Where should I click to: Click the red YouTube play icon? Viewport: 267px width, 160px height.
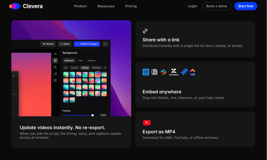click(147, 122)
